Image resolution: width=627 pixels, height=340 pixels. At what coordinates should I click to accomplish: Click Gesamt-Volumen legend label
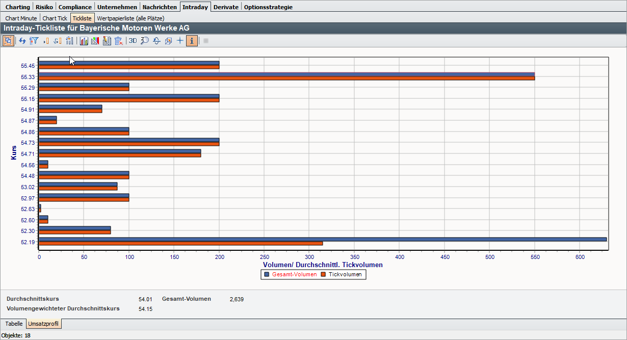click(294, 274)
